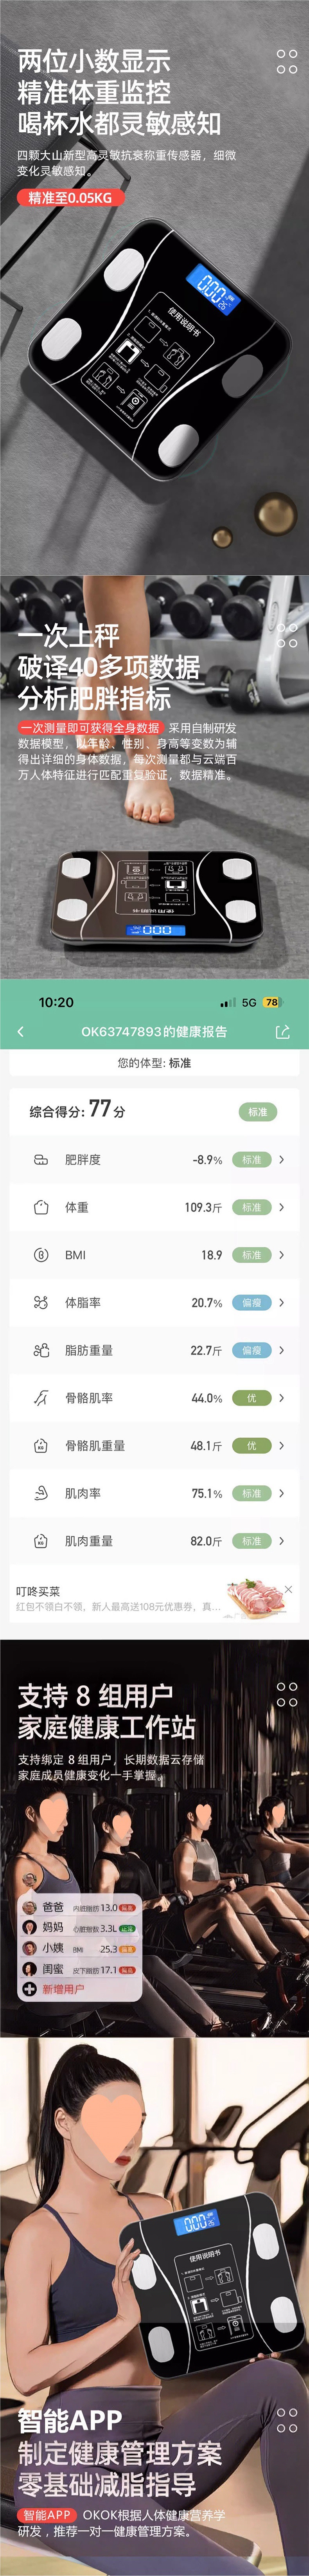Close the 叮咚买菜 ad banner
This screenshot has width=309, height=2576.
point(289,1589)
